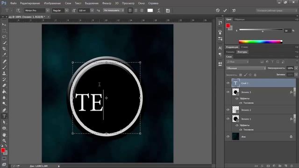Select the Rectangular Marquee tool
Image resolution: width=299 pixels, height=168 pixels.
point(4,31)
